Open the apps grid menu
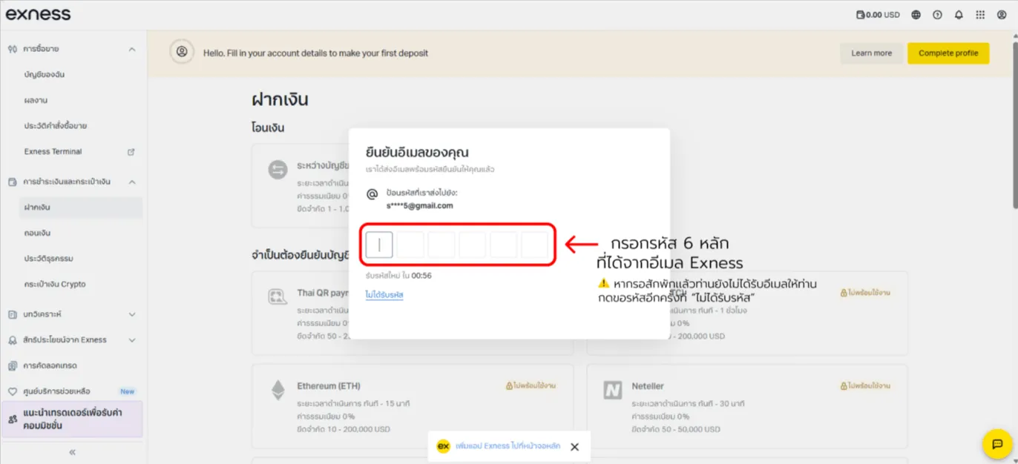The image size is (1018, 464). pyautogui.click(x=980, y=14)
